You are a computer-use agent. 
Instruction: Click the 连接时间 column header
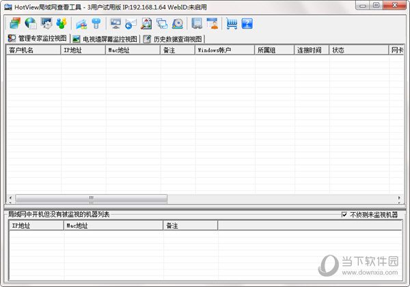click(x=312, y=50)
